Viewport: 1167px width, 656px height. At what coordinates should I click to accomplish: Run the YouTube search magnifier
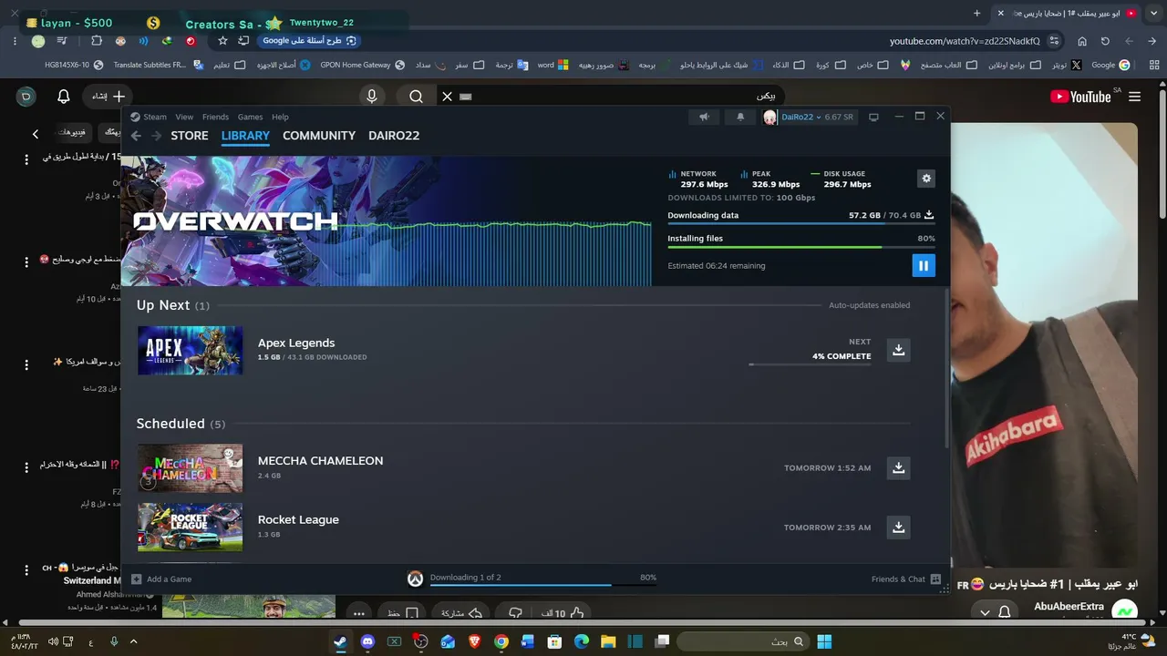coord(416,97)
